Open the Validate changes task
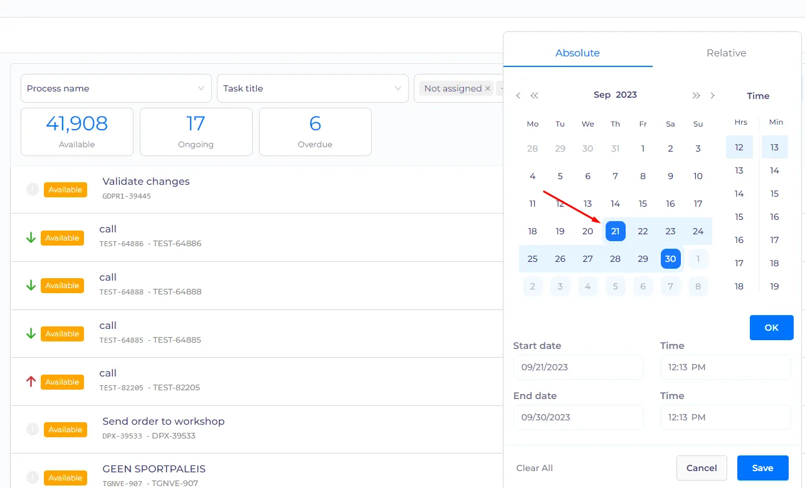This screenshot has height=488, width=805. click(x=146, y=182)
